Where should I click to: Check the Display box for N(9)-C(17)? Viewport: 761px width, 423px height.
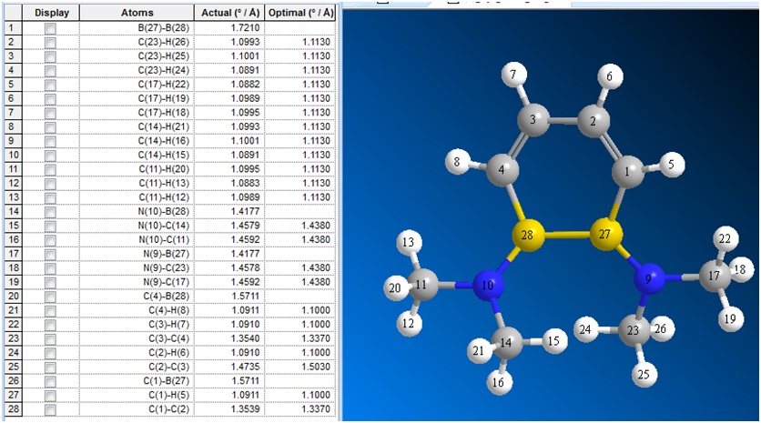pos(50,282)
